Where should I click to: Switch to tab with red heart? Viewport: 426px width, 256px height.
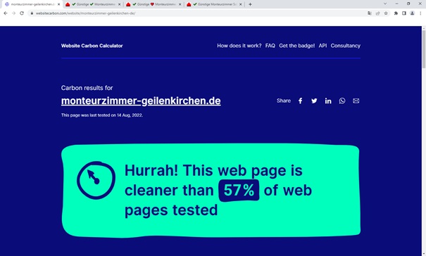[154, 4]
